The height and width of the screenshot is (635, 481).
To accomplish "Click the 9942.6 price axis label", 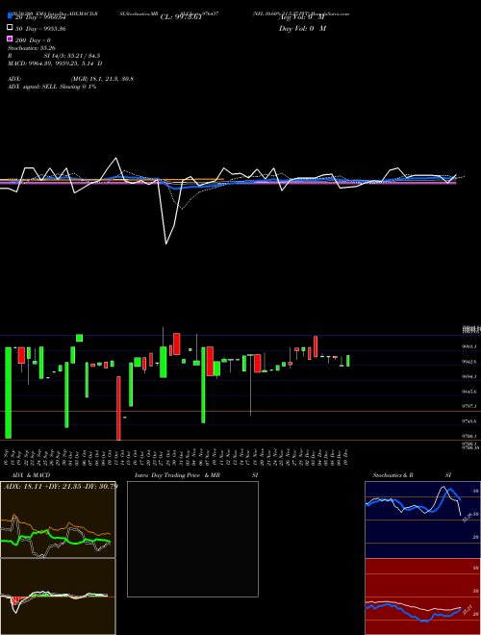I will coord(469,362).
